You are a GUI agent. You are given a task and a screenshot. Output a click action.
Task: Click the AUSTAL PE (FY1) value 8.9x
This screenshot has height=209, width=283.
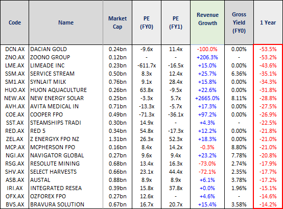pyautogui.click(x=176, y=180)
